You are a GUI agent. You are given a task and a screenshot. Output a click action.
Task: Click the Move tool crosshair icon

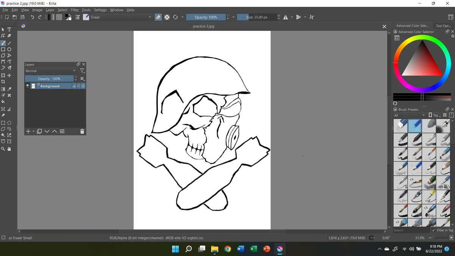tap(9, 75)
